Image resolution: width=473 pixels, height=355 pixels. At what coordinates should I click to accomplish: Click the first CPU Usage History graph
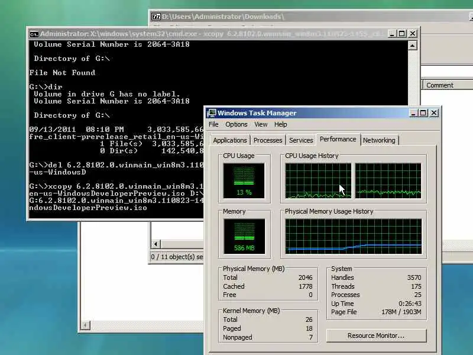318,181
